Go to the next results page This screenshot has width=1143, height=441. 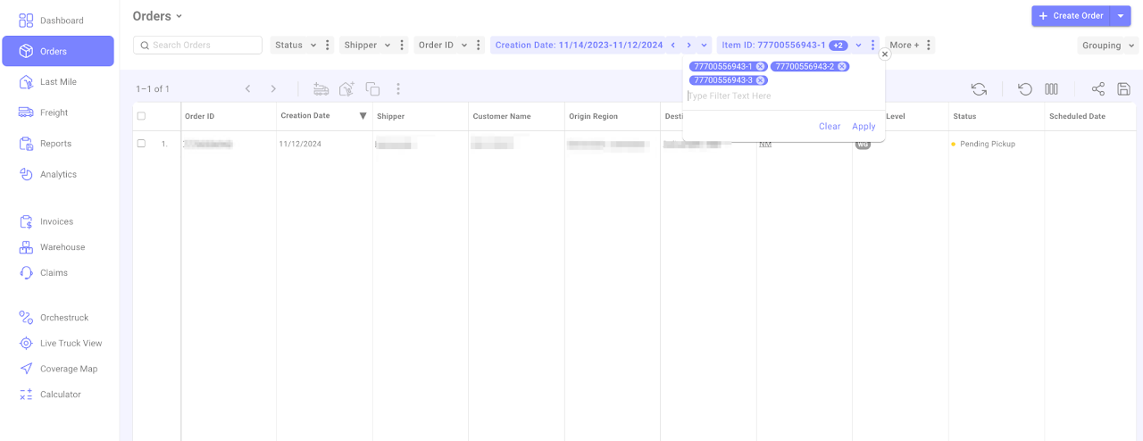click(273, 89)
